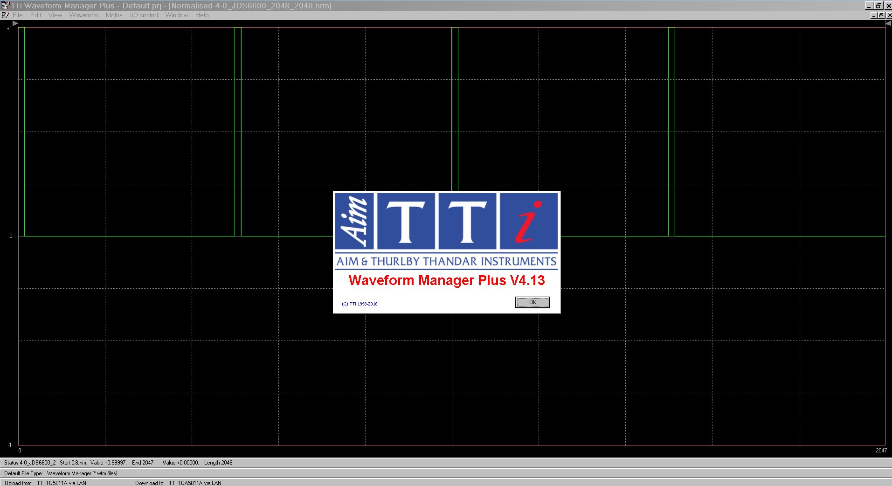Open the Maths menu
This screenshot has width=892, height=486.
point(114,15)
